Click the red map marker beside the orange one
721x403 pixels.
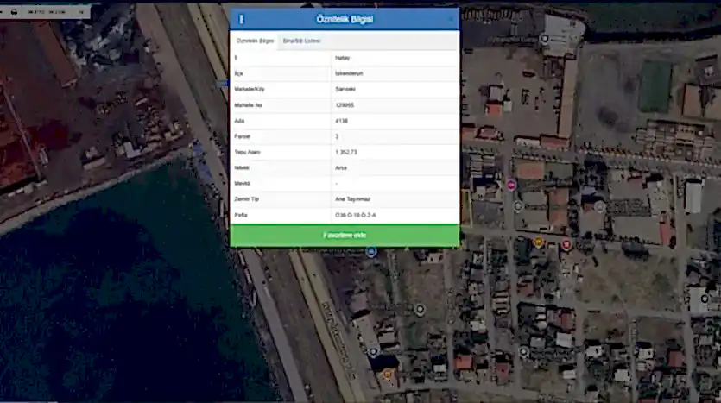coord(566,245)
